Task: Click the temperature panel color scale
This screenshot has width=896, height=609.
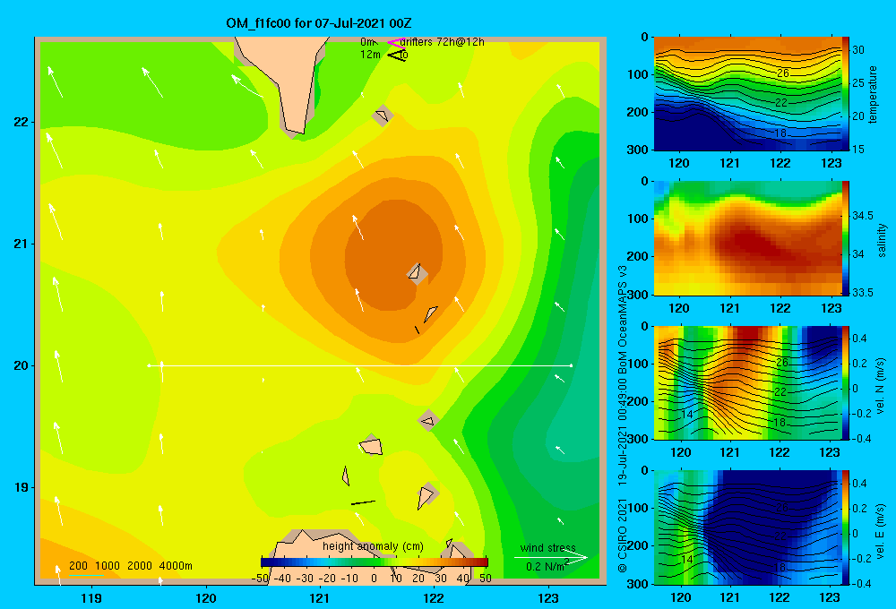Action: tap(845, 93)
